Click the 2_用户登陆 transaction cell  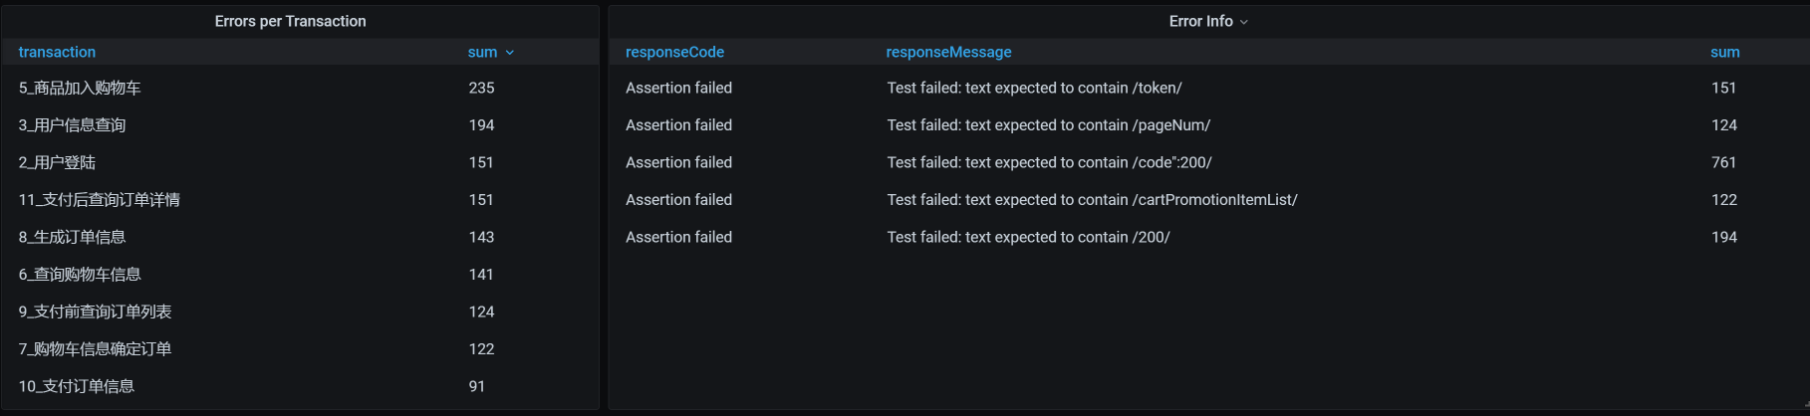click(57, 162)
